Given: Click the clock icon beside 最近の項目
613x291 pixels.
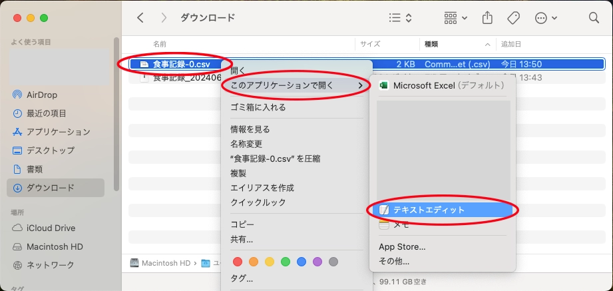Looking at the screenshot, I should pyautogui.click(x=17, y=113).
